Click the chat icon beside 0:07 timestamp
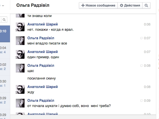The image size is (159, 119). click(142, 38)
